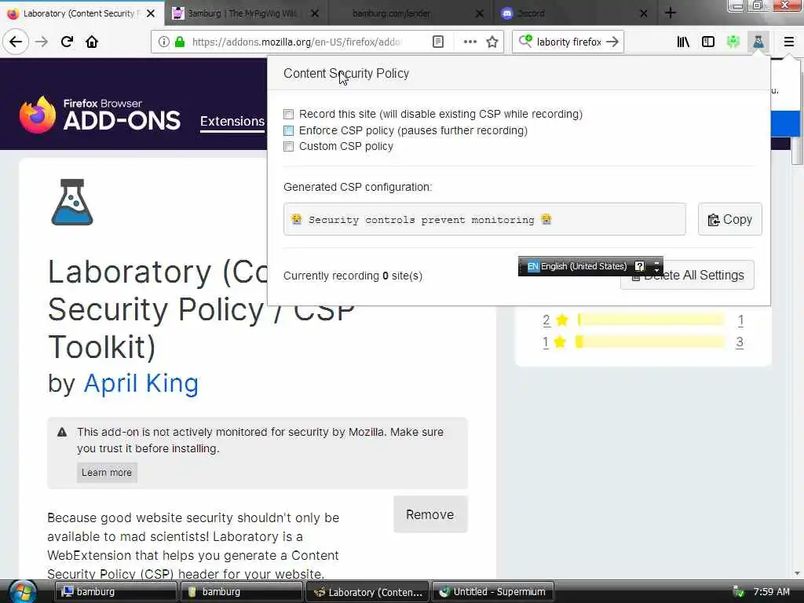Click the Learn more button

[x=107, y=472]
